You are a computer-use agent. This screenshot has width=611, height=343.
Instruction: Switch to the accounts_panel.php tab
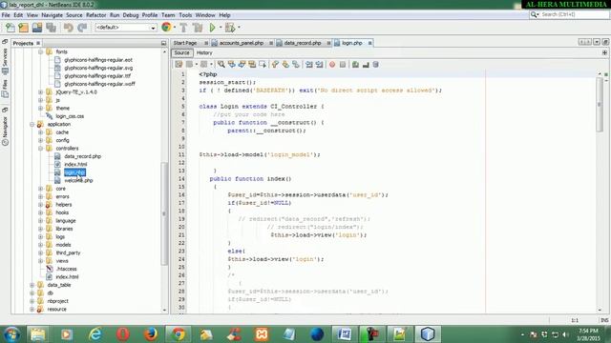coord(242,43)
